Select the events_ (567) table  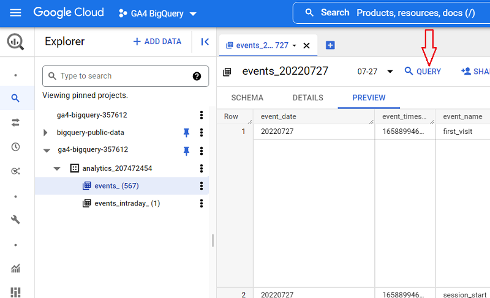tap(116, 186)
